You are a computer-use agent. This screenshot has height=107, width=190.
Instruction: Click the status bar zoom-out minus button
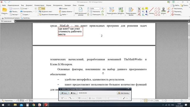[166, 101]
